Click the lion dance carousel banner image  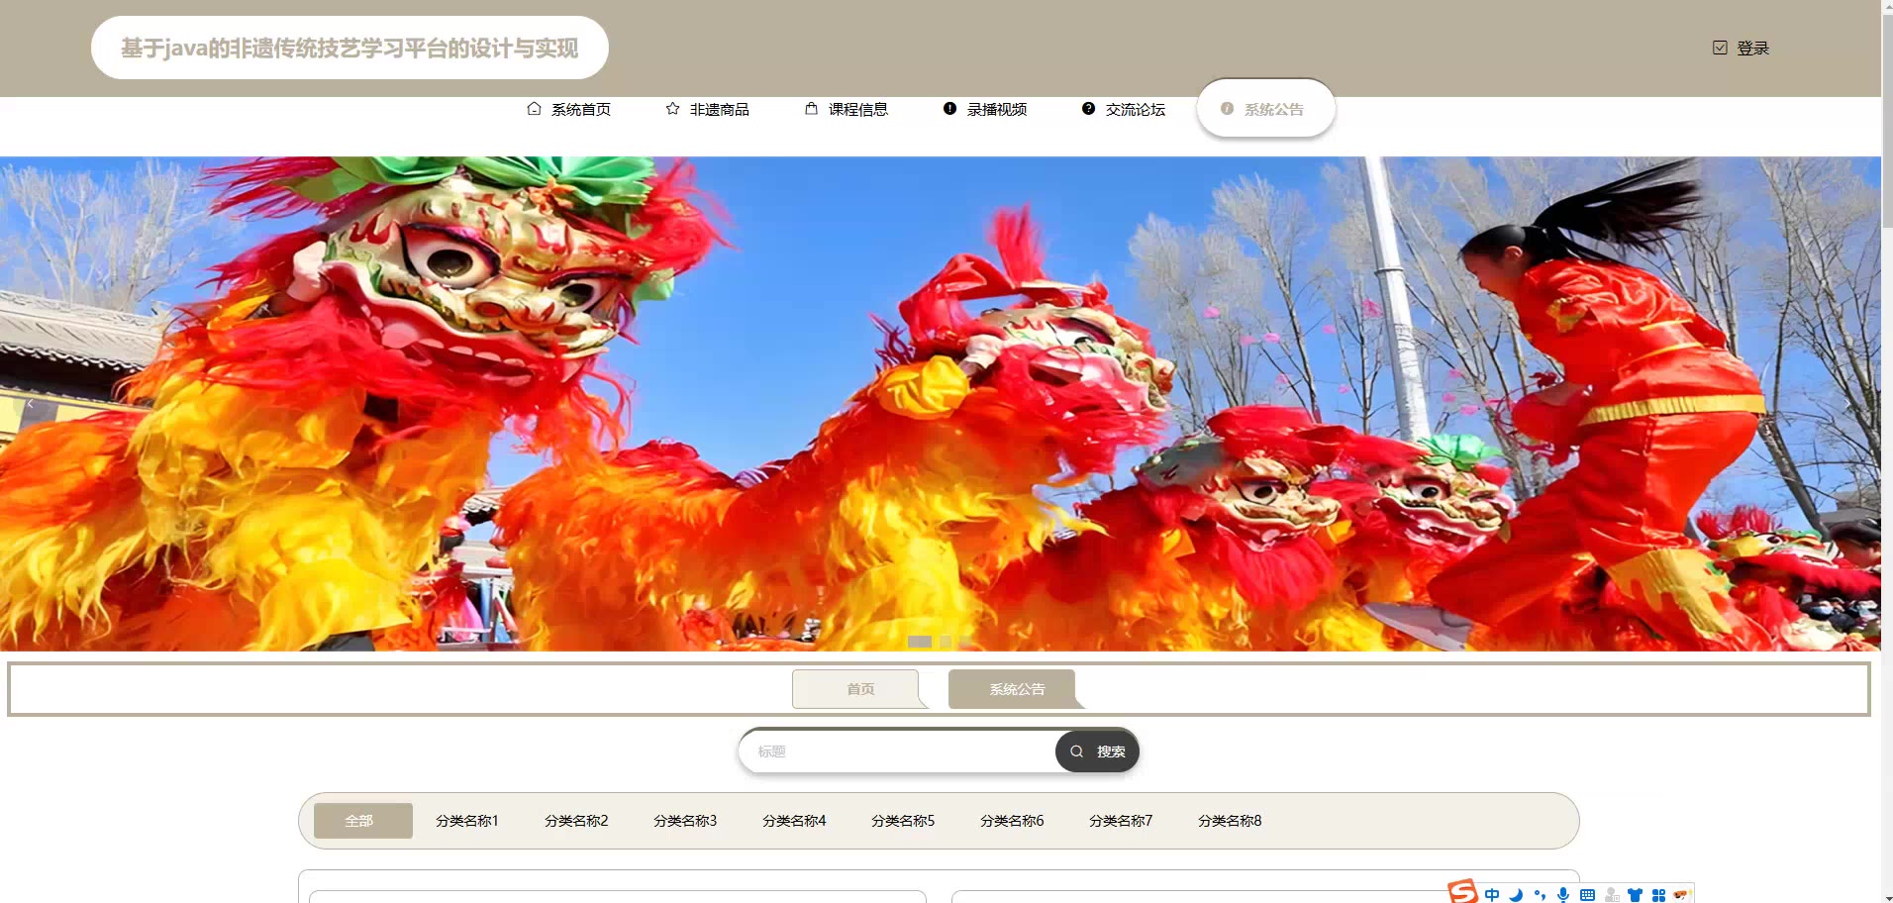coord(941,403)
